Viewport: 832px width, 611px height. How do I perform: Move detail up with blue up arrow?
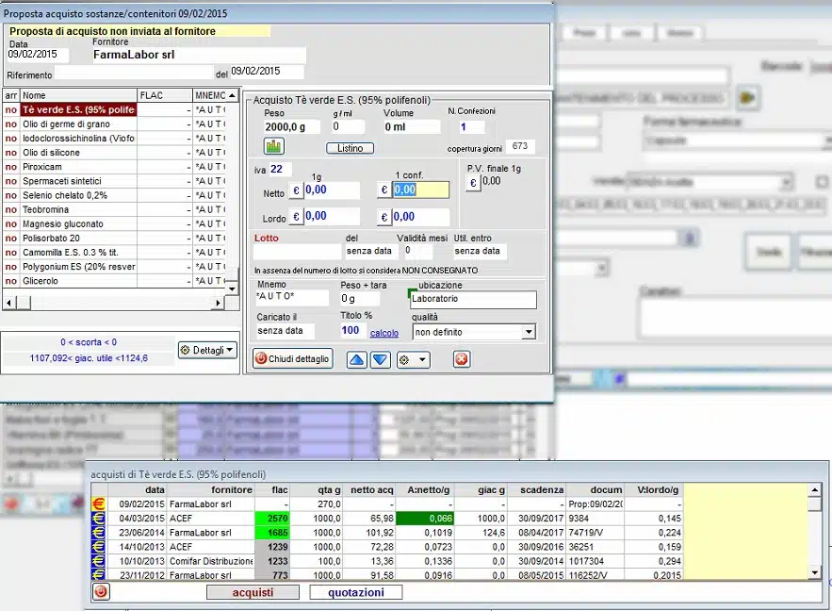click(356, 359)
